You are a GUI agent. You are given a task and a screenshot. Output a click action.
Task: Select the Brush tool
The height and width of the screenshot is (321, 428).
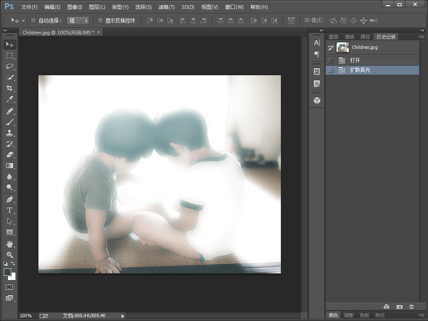coord(10,122)
